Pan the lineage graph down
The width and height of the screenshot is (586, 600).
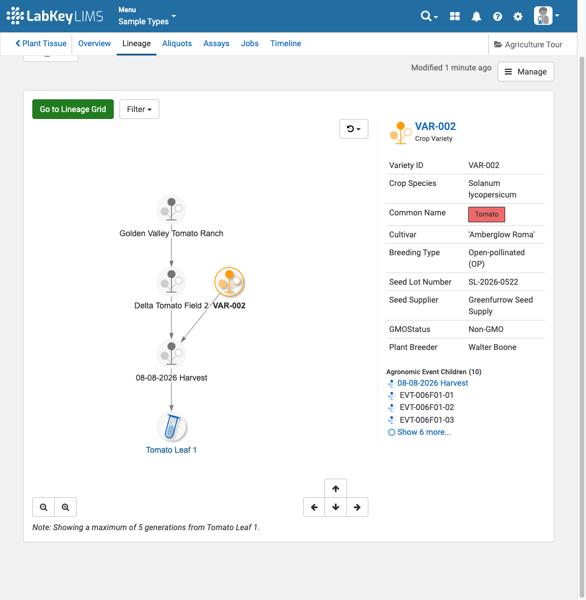(x=335, y=507)
